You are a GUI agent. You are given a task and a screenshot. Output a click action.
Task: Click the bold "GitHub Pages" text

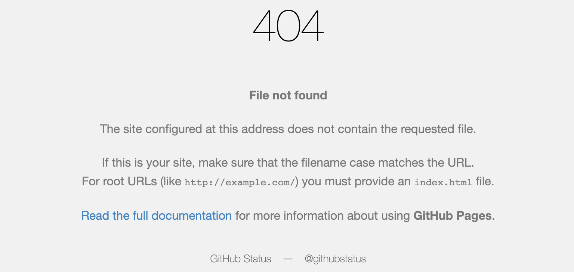click(452, 216)
